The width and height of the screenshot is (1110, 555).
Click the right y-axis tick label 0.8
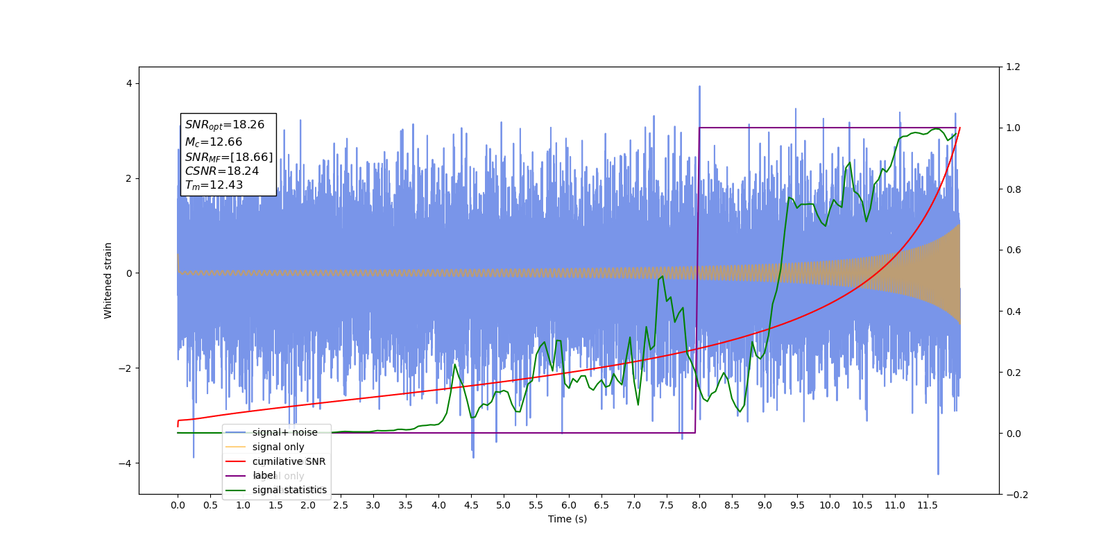pyautogui.click(x=1014, y=189)
